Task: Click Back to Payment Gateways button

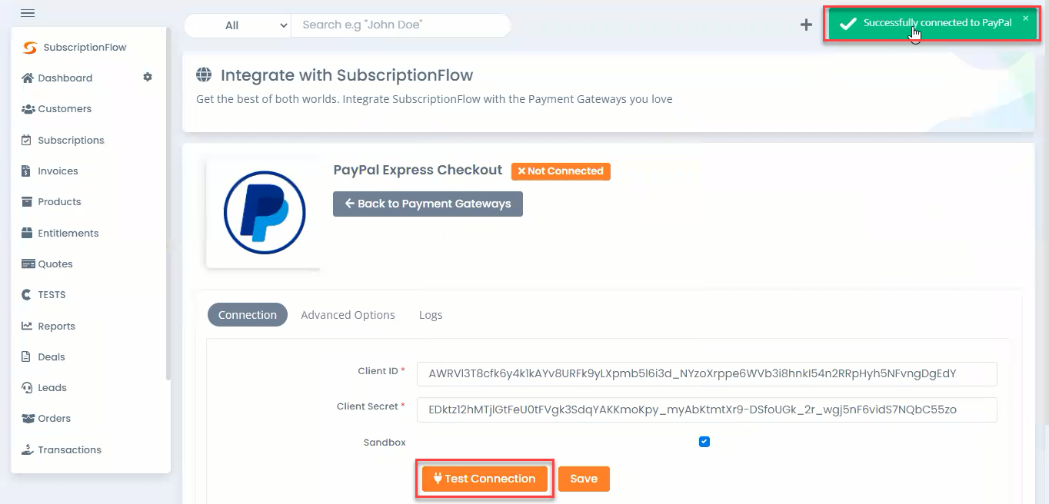Action: pos(428,204)
